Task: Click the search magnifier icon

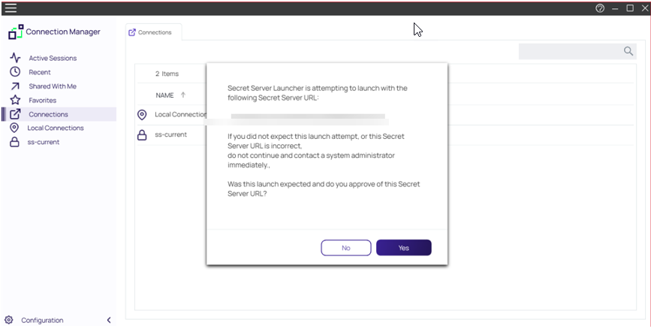Action: 628,51
